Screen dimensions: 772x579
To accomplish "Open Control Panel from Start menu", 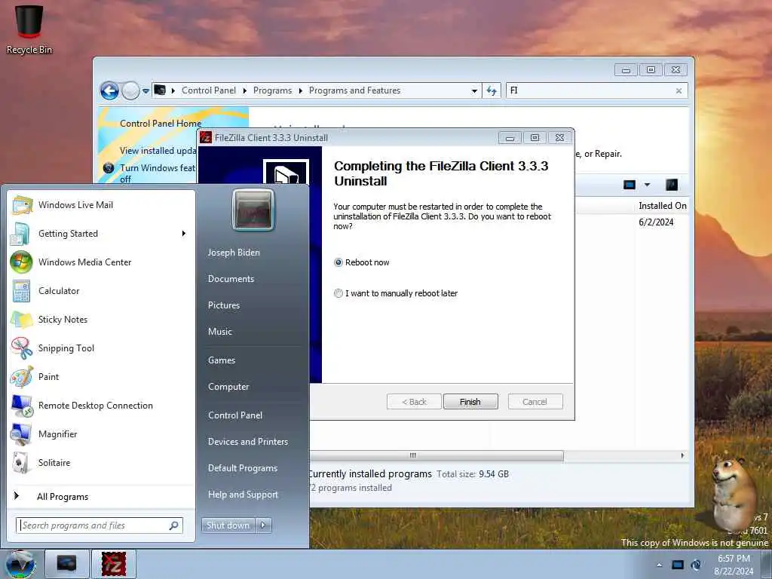I will tap(235, 415).
